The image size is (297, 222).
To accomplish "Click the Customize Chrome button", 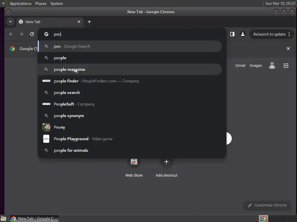I will click(x=267, y=205).
